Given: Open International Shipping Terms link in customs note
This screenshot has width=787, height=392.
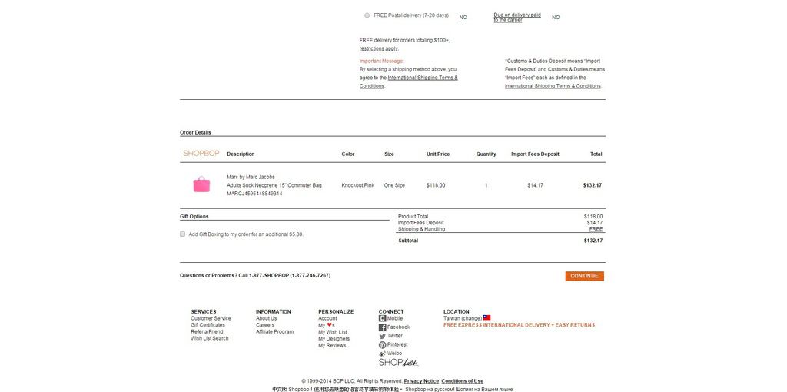Looking at the screenshot, I should point(553,86).
